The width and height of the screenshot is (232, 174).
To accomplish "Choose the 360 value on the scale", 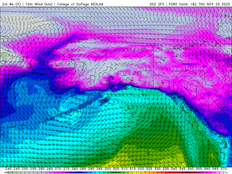I will (x=207, y=169).
